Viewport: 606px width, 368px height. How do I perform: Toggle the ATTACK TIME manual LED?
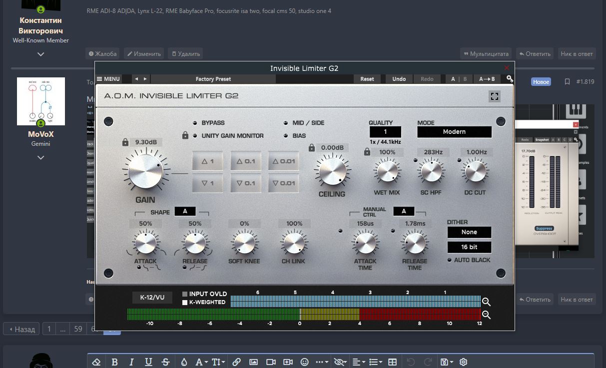pyautogui.click(x=341, y=231)
